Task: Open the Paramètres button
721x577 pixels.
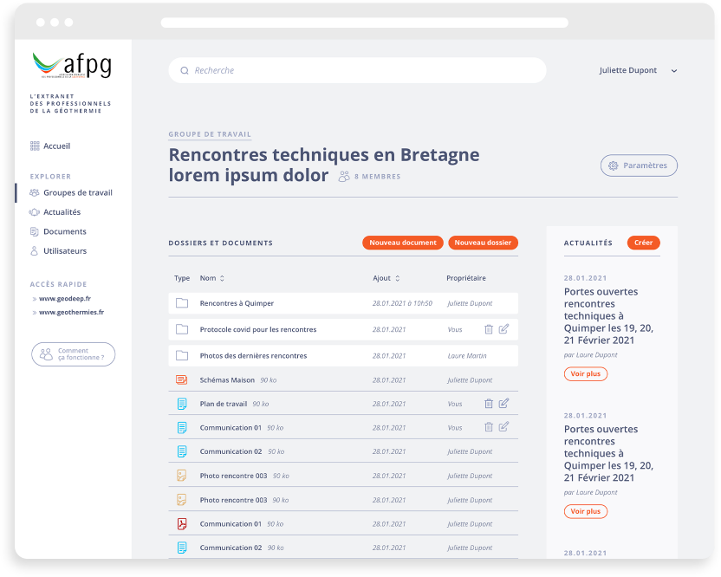Action: point(639,165)
